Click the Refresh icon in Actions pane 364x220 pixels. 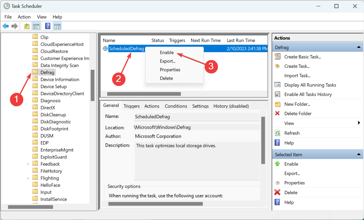click(278, 133)
